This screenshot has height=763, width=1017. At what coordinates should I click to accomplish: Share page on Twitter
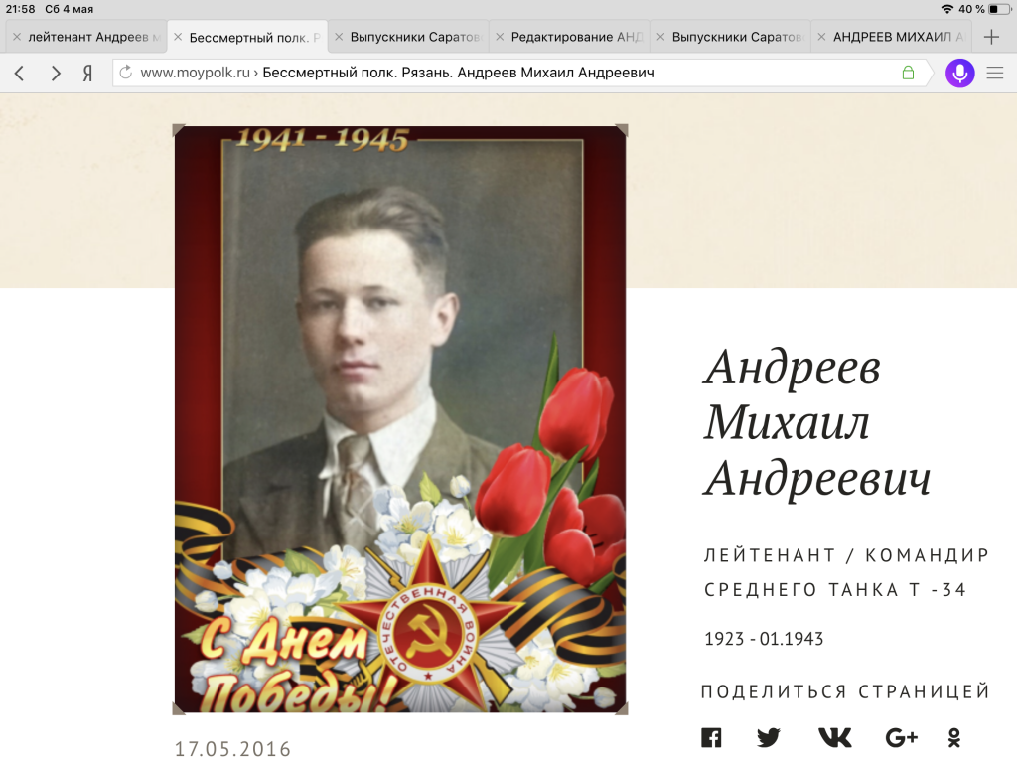point(769,738)
